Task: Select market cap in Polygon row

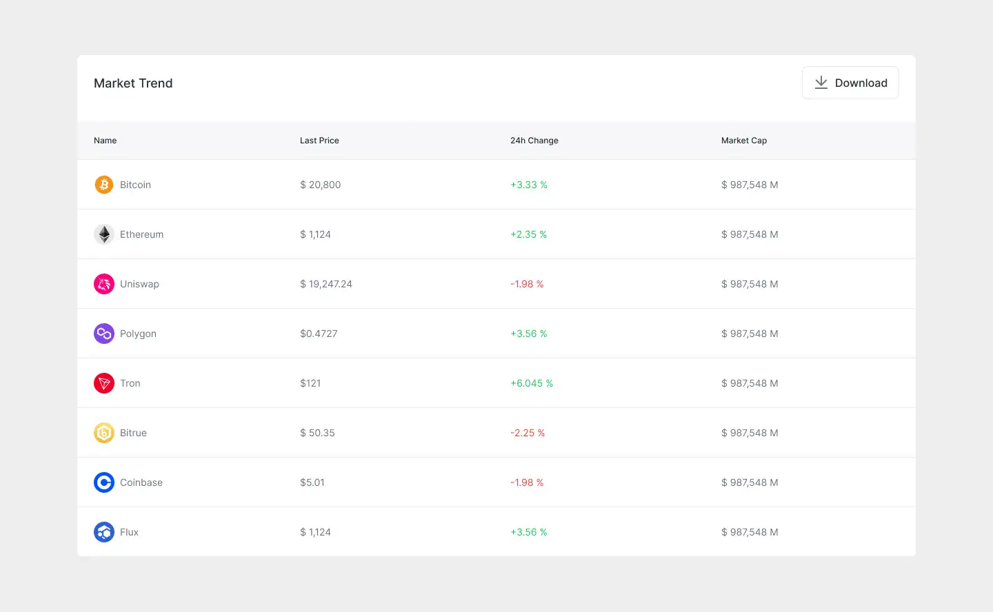Action: tap(750, 334)
